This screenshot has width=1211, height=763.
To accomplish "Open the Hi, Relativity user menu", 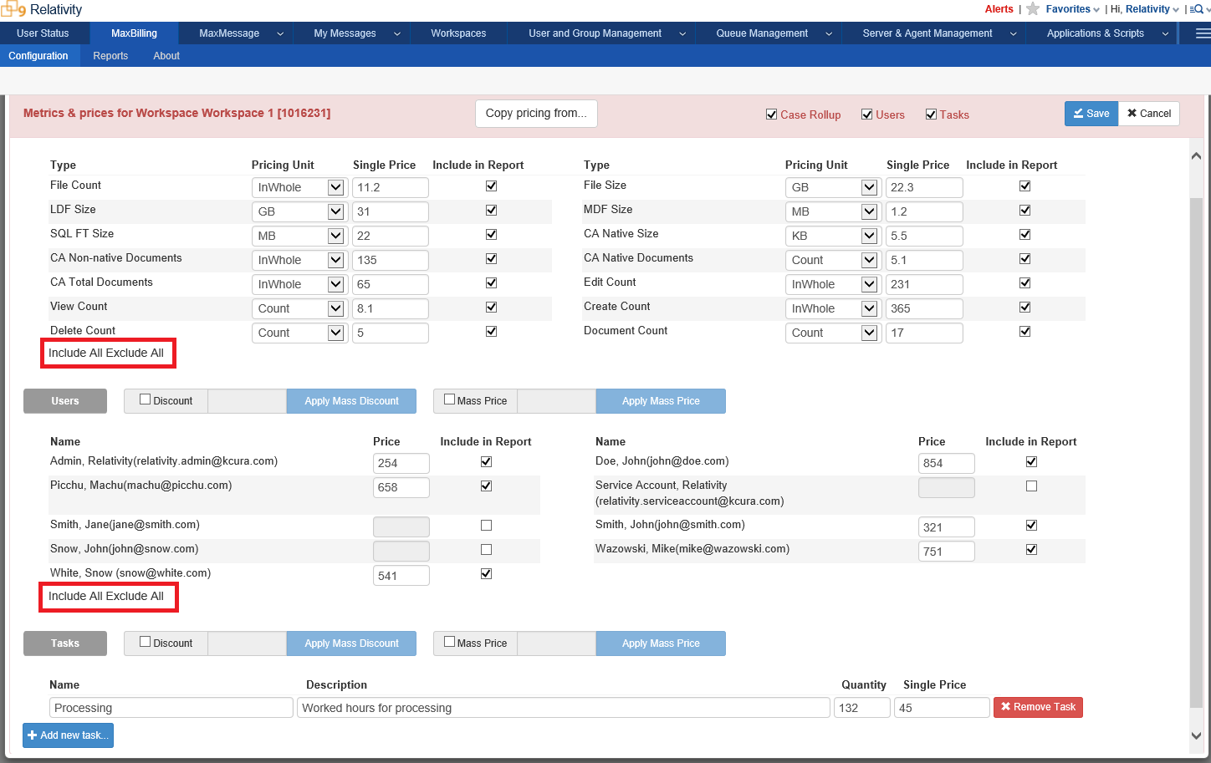I will pos(1145,9).
